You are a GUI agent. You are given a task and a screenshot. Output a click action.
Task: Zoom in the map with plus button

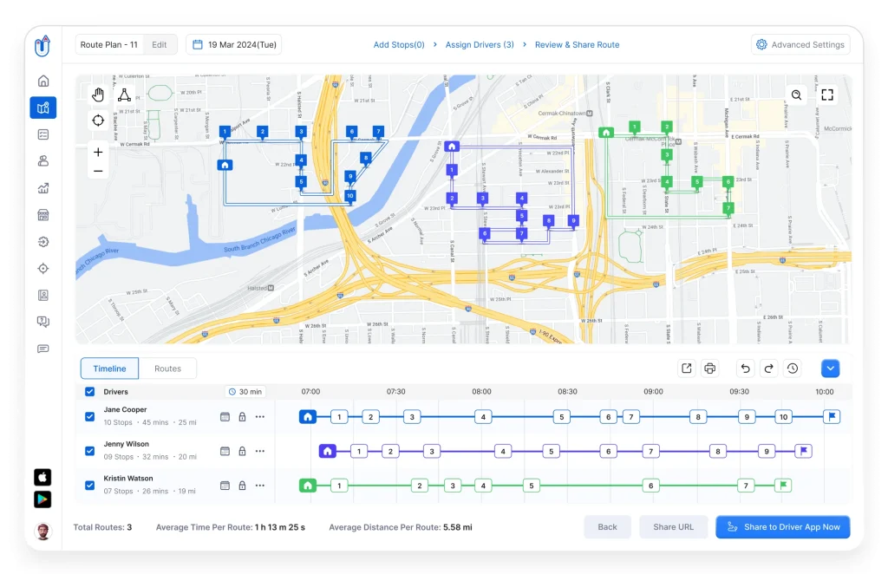tap(98, 153)
